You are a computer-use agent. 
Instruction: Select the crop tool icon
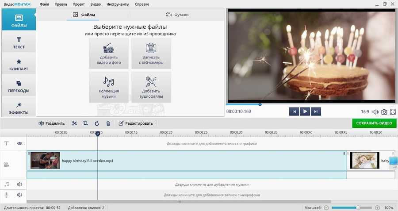[x=85, y=123]
